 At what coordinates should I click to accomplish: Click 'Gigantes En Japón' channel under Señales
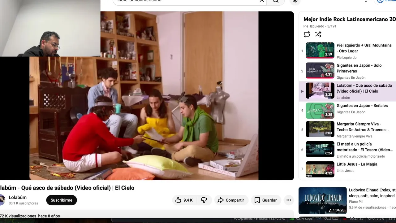coord(351,112)
